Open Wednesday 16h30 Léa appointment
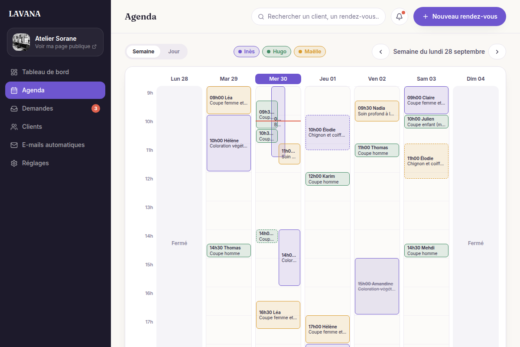The height and width of the screenshot is (347, 520). 278,315
